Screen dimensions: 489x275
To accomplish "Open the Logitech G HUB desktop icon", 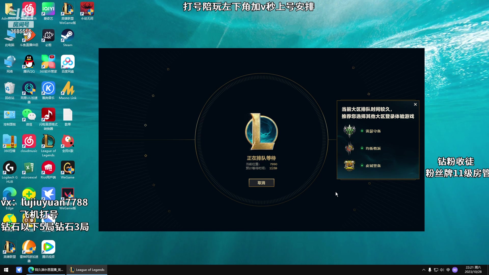I will point(10,172).
